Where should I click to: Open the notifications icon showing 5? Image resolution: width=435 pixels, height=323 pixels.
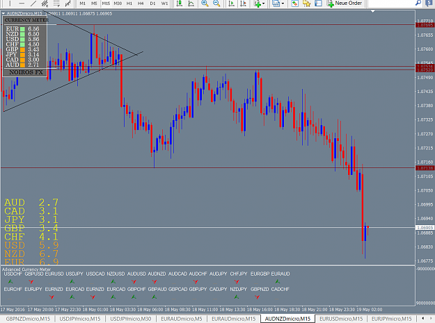point(429,3)
